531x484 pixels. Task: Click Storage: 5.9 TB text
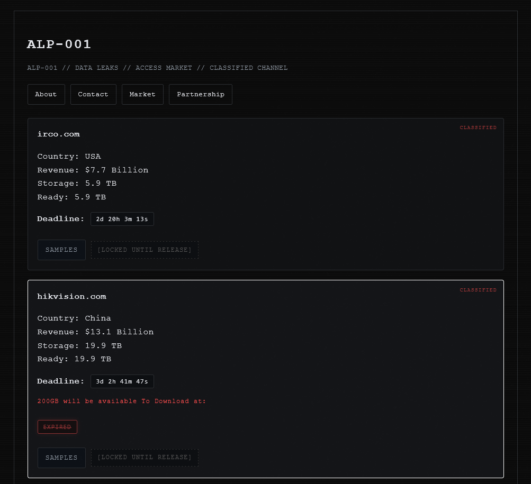click(77, 184)
